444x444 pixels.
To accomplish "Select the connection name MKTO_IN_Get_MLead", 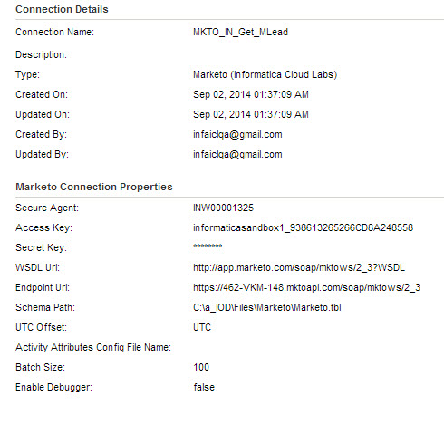I will point(240,32).
